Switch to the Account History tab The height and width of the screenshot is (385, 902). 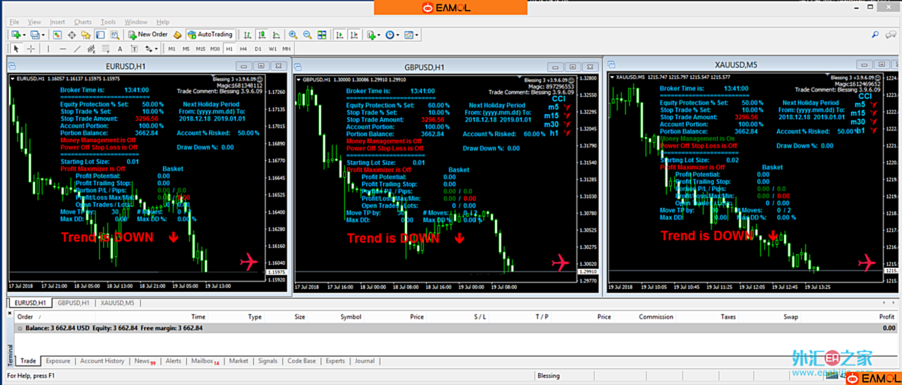pyautogui.click(x=102, y=361)
